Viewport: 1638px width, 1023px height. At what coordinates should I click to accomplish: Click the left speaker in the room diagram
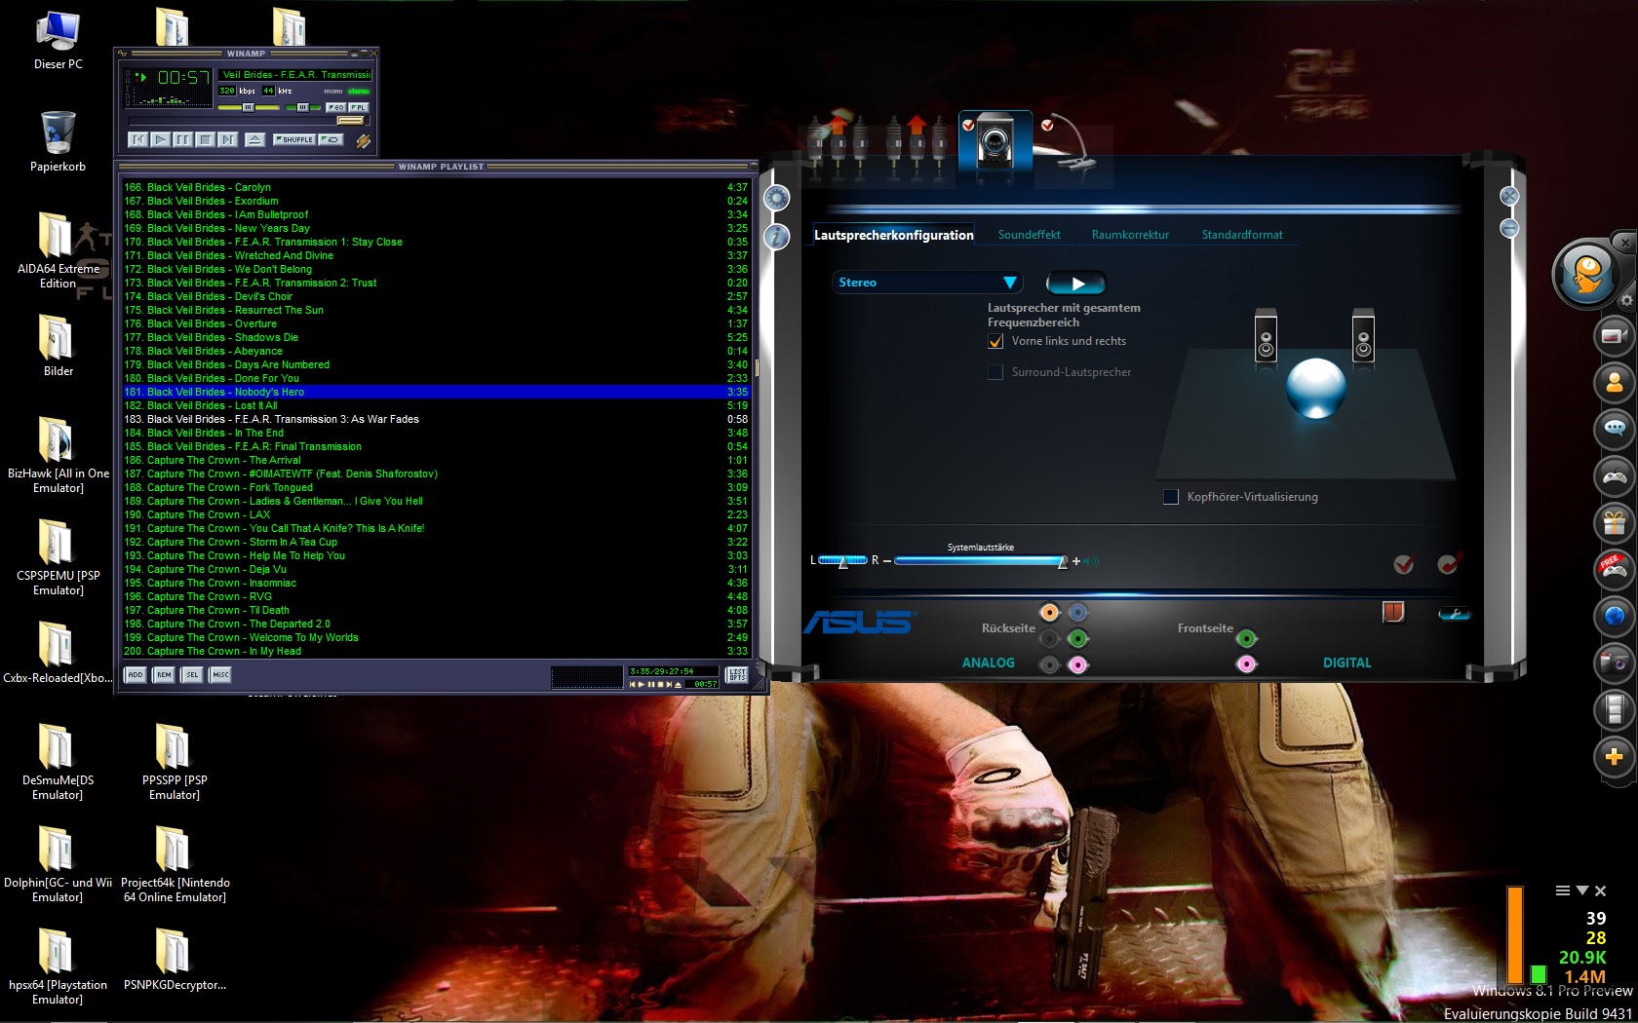pyautogui.click(x=1266, y=336)
